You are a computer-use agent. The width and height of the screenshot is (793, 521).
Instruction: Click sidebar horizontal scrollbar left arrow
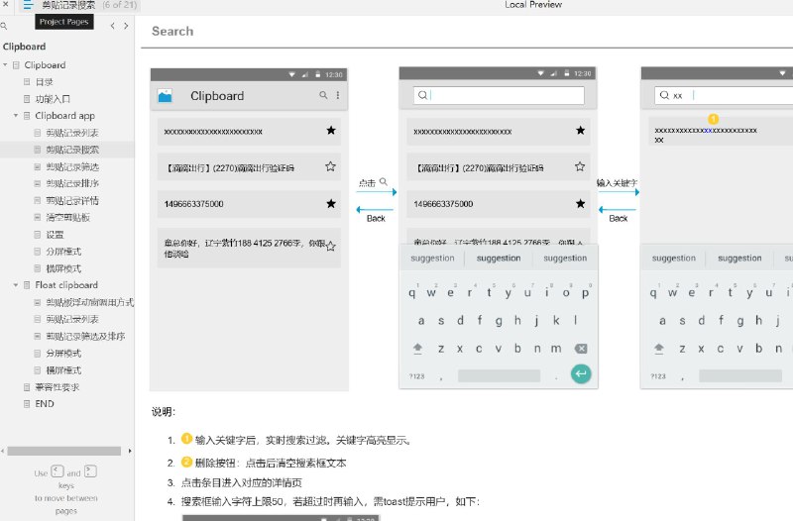click(3, 451)
